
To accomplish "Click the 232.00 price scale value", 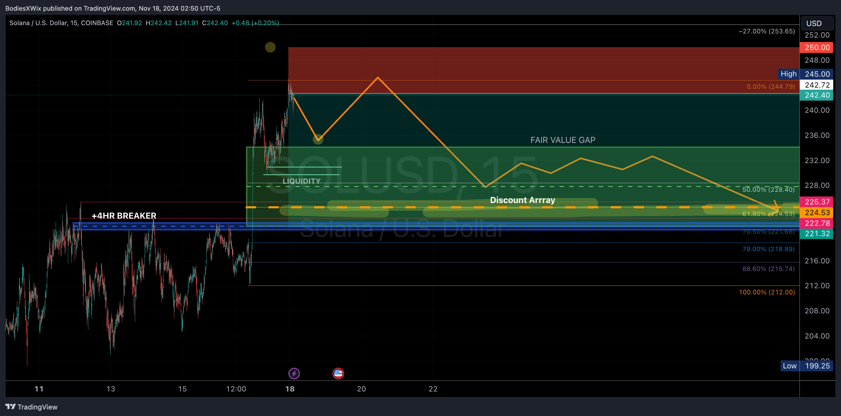I will [x=817, y=160].
